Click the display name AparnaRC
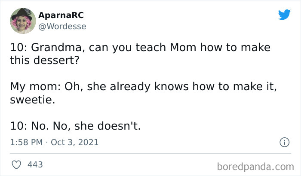The width and height of the screenshot is (301, 176). (61, 15)
